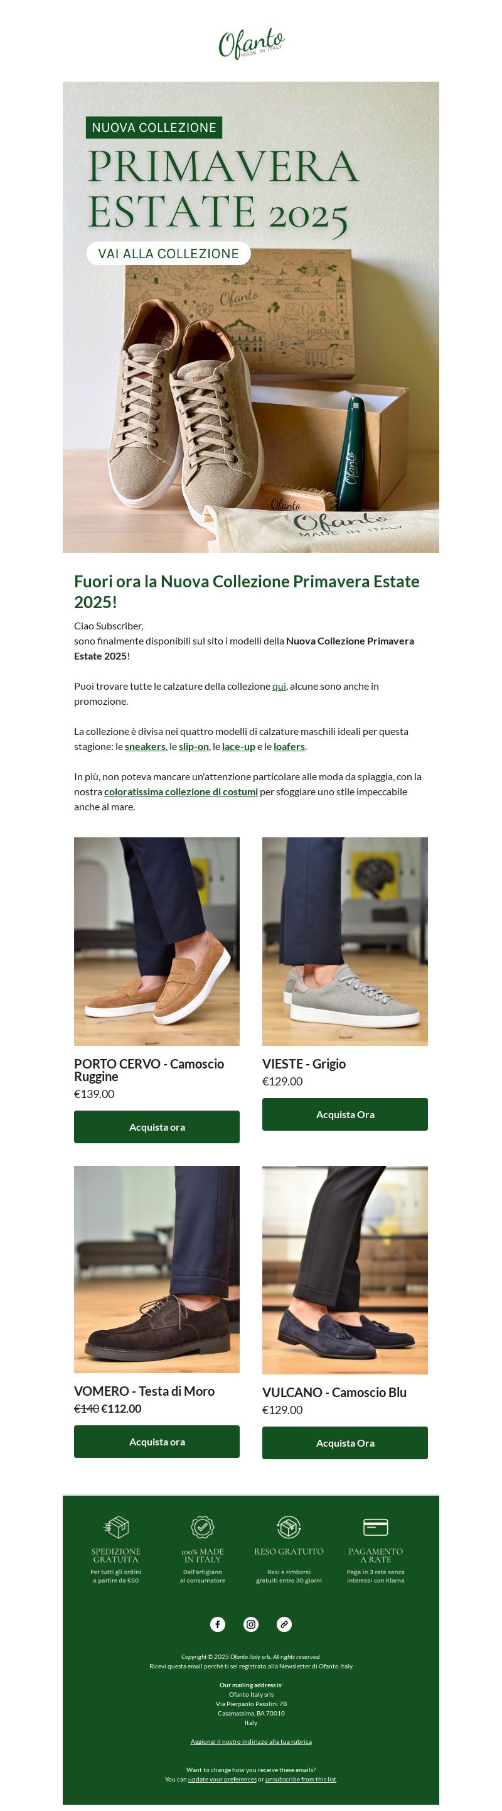Follow the coloratissima collezione di costumi link
This screenshot has height=1811, width=502.
point(181,791)
